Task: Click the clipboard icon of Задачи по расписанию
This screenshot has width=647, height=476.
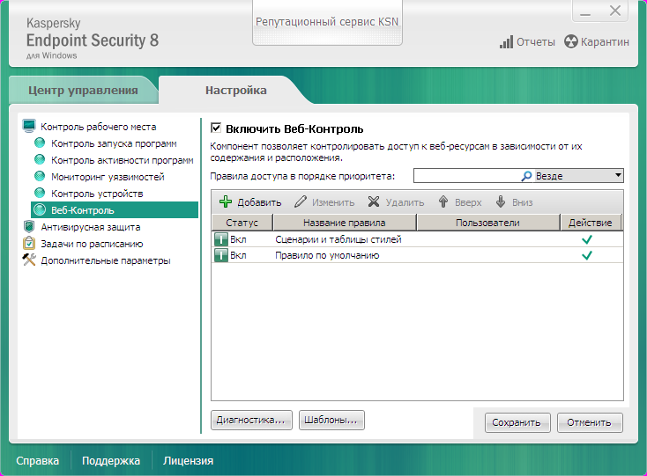Action: (x=29, y=244)
